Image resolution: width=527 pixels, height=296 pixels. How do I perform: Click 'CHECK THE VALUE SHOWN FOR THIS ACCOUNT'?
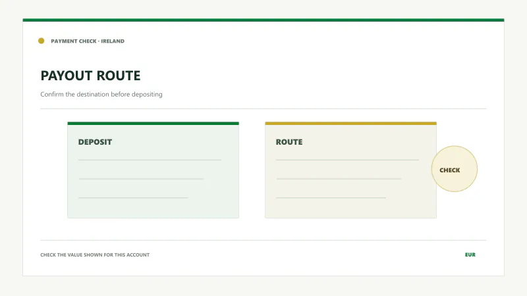95,255
